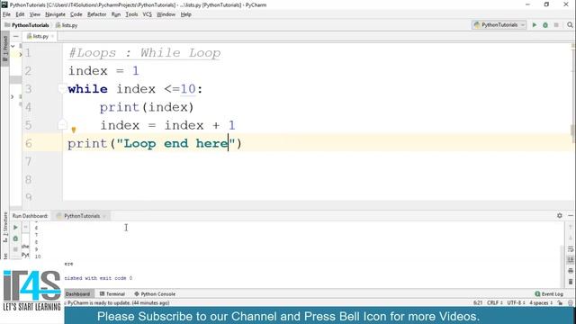576x324 pixels.
Task: Close PythonTutorials tab in Run Dashboard
Action: click(104, 216)
